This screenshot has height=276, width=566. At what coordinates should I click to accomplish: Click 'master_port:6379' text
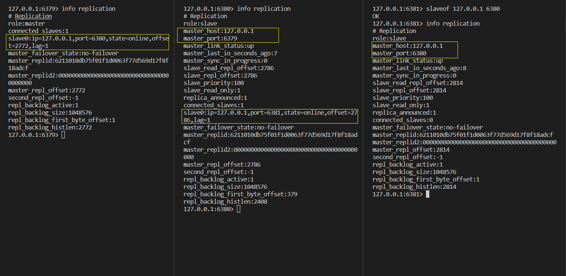(210, 38)
